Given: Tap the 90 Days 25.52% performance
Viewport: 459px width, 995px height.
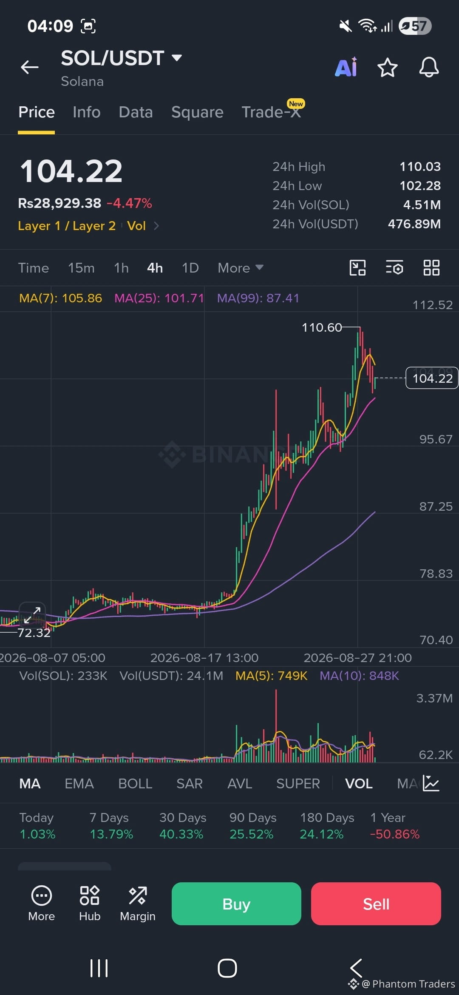Looking at the screenshot, I should 253,826.
